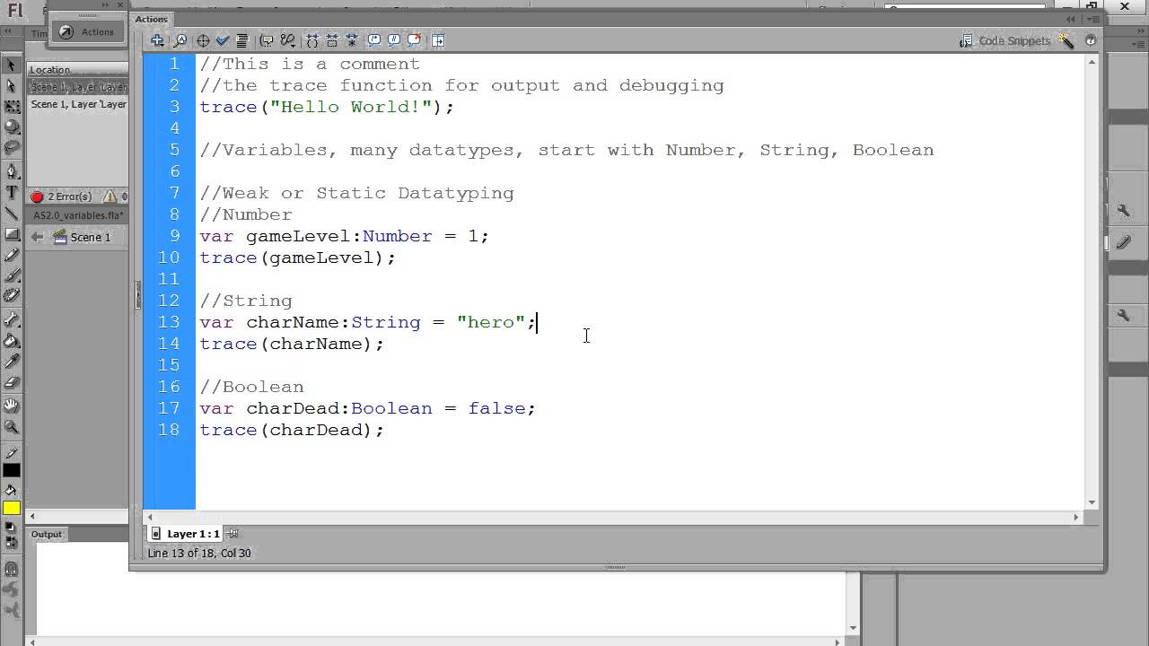Viewport: 1149px width, 646px height.
Task: Click script editor scroll up arrow
Action: click(x=1092, y=63)
